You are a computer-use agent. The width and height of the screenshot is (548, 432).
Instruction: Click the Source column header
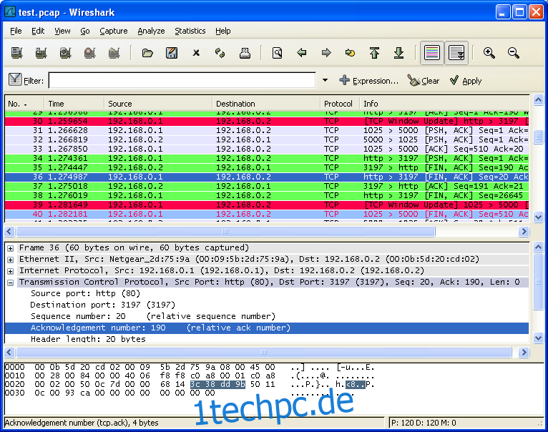158,104
